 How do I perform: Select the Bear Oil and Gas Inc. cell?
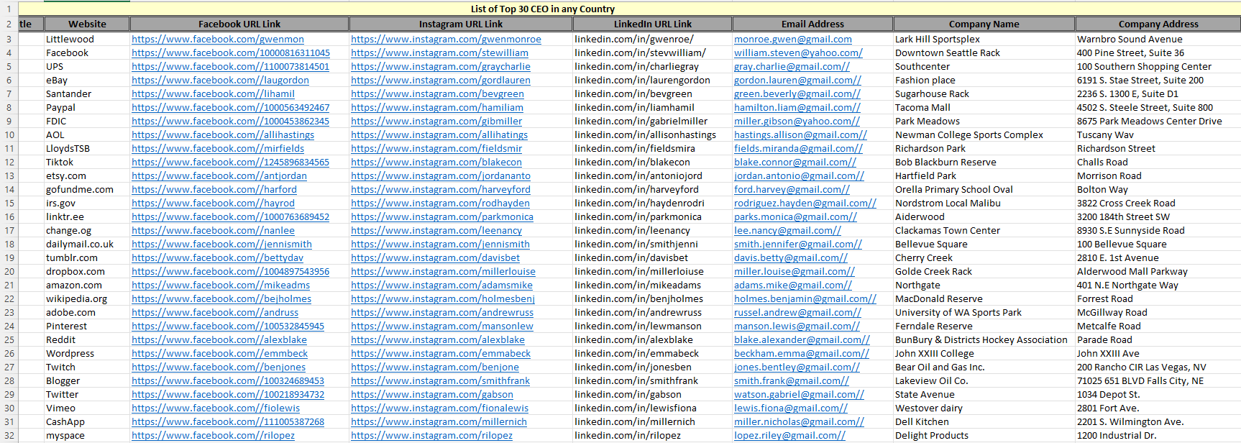(x=984, y=367)
